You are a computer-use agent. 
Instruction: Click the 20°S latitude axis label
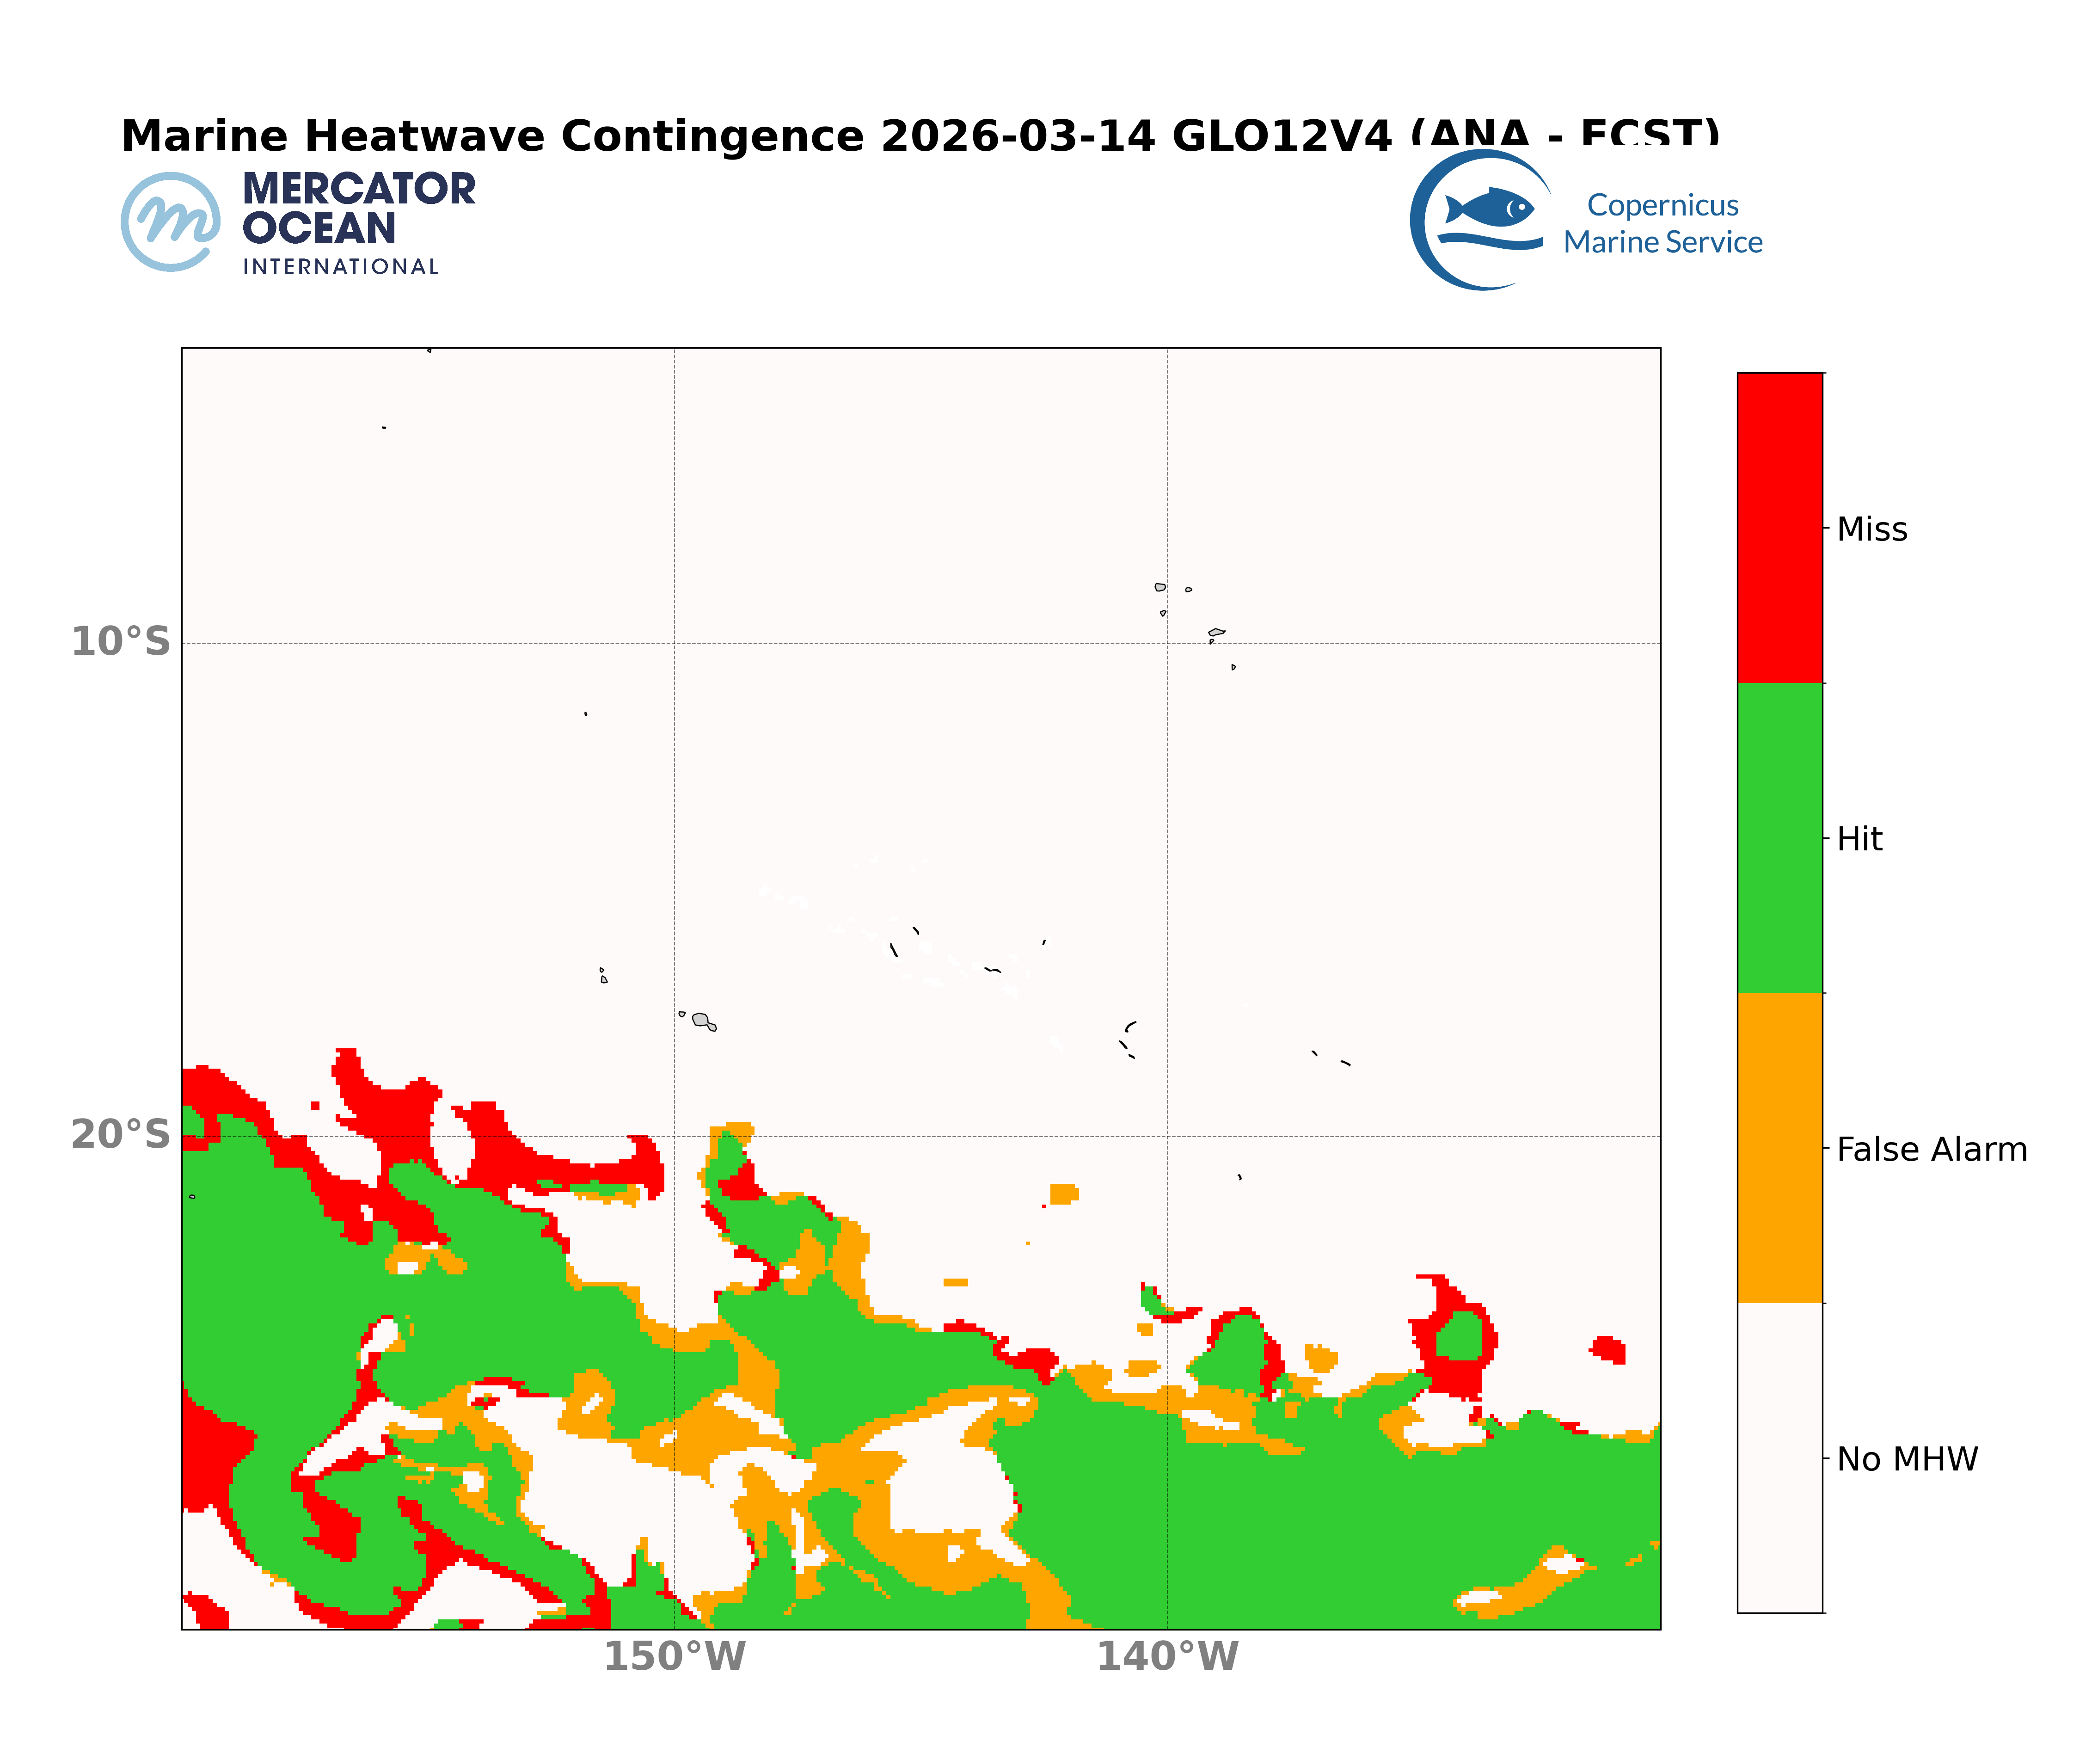tap(121, 1134)
